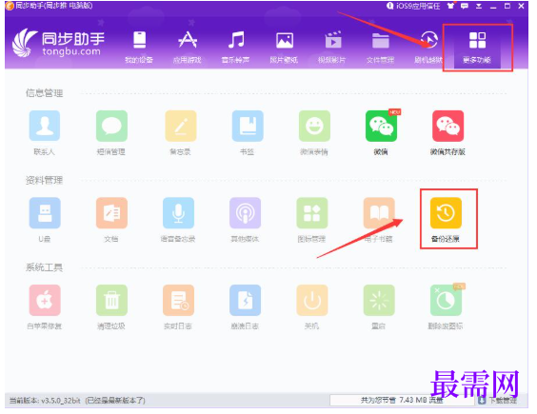Open 短信管理 message management
537x414 pixels.
coord(111,126)
